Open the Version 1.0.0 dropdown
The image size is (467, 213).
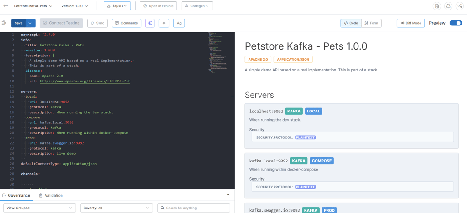click(75, 6)
